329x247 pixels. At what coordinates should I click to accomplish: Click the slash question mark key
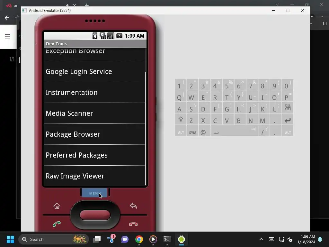click(x=264, y=131)
